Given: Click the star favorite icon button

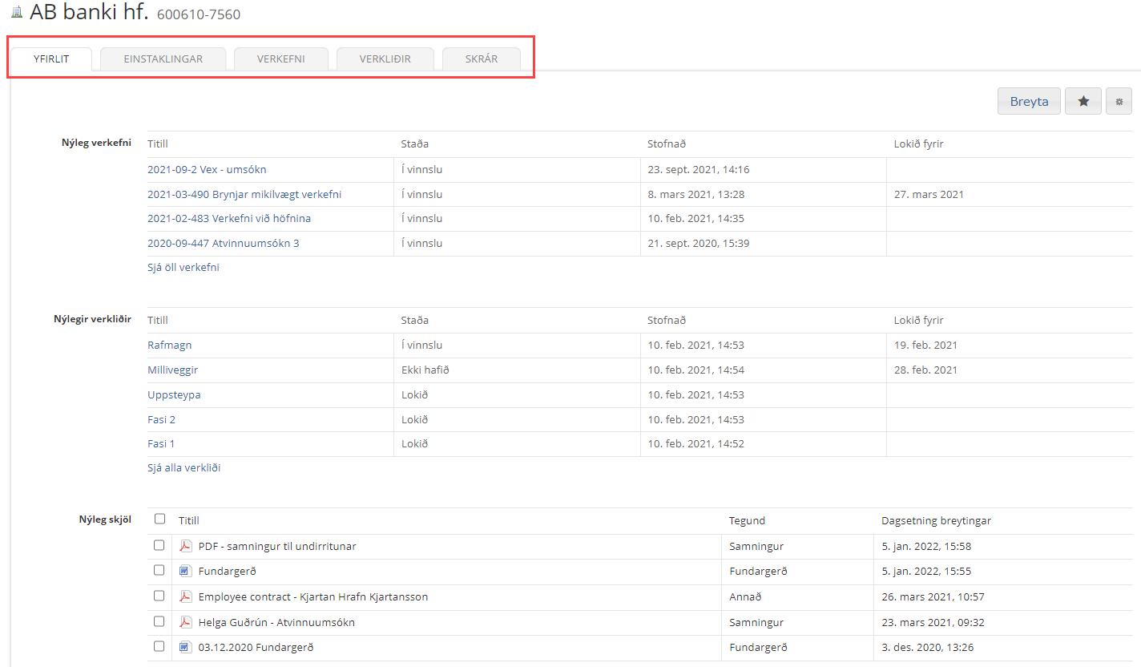Looking at the screenshot, I should (x=1083, y=101).
